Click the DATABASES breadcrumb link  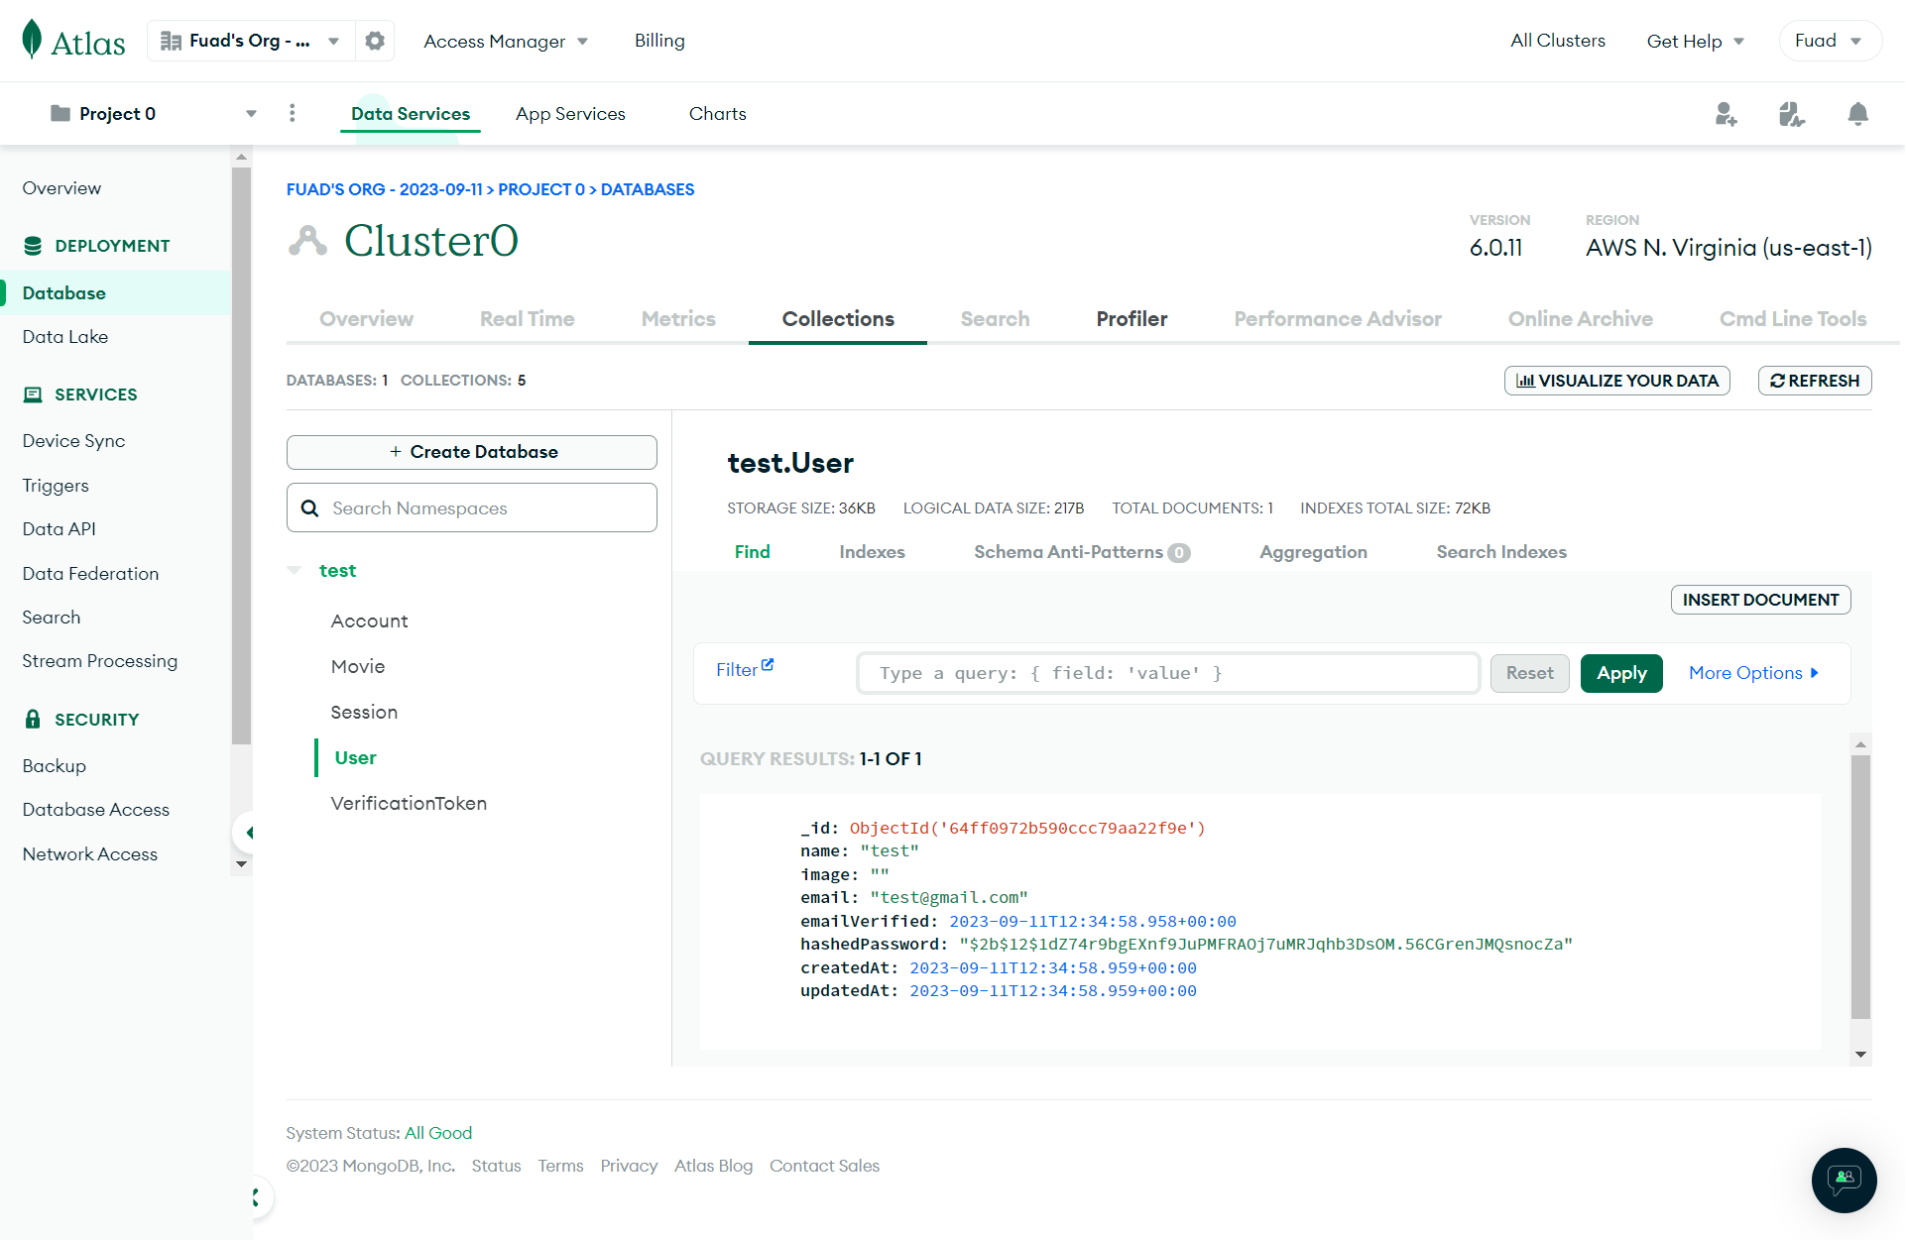[x=648, y=189]
